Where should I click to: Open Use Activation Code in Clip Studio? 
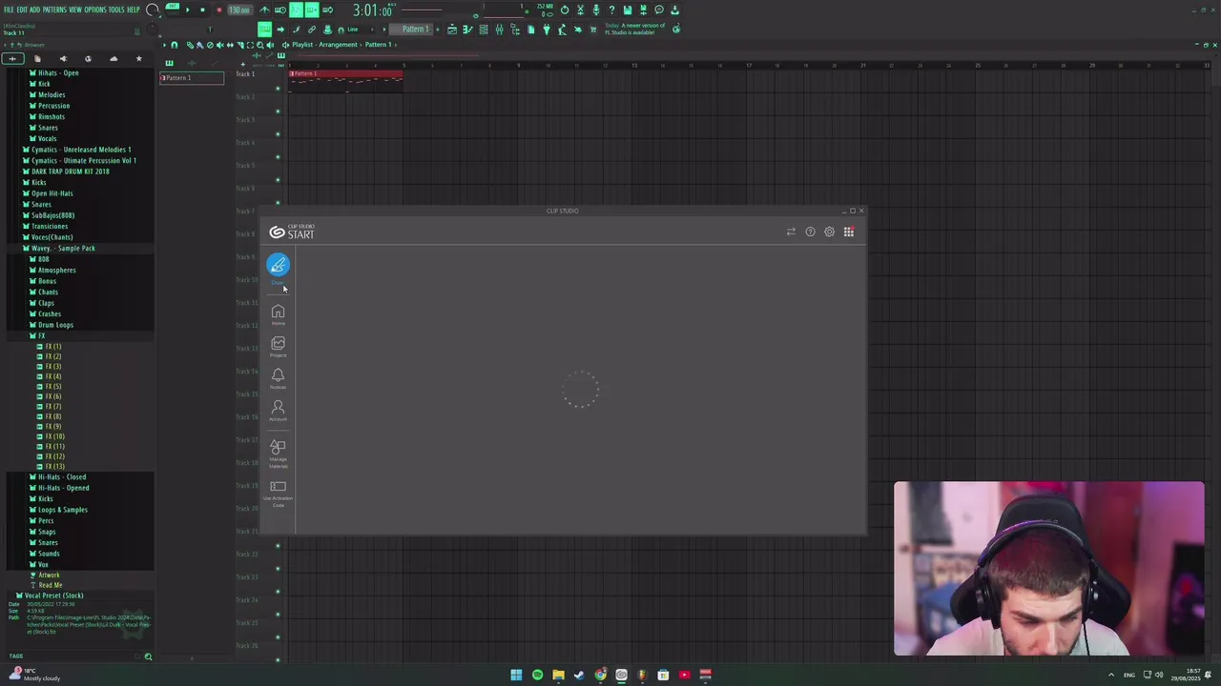pos(278,493)
